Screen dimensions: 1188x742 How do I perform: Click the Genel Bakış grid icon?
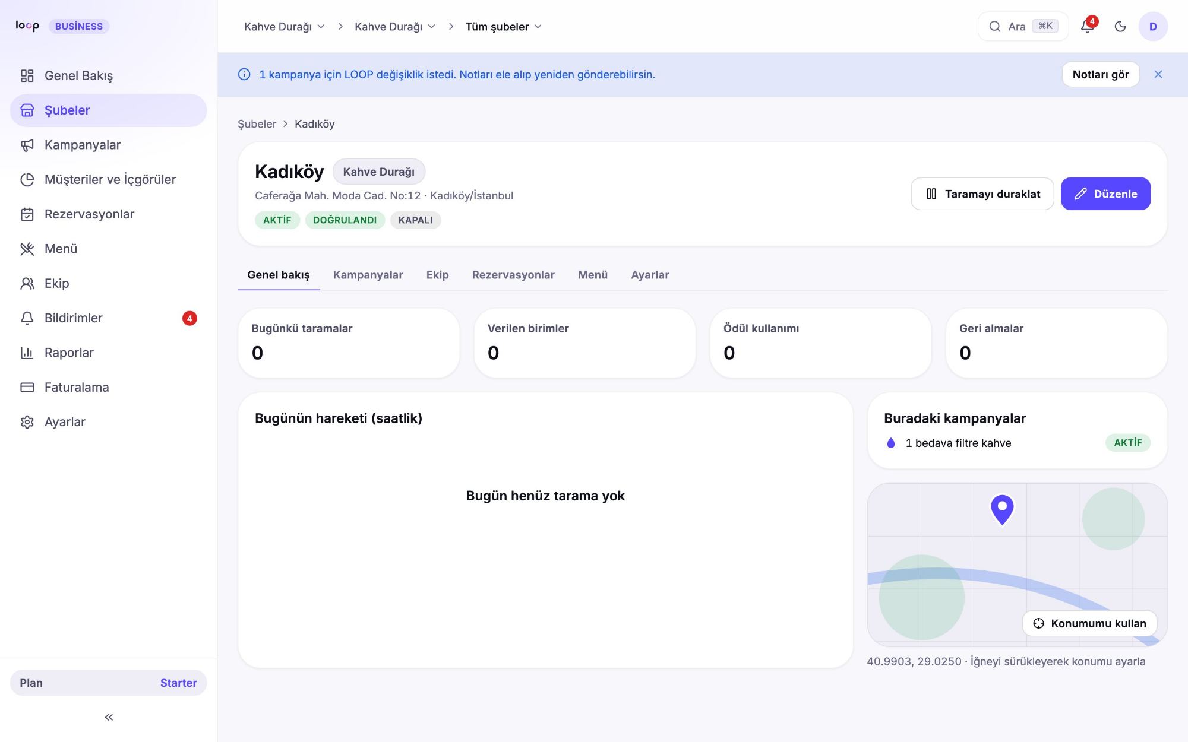pos(27,76)
